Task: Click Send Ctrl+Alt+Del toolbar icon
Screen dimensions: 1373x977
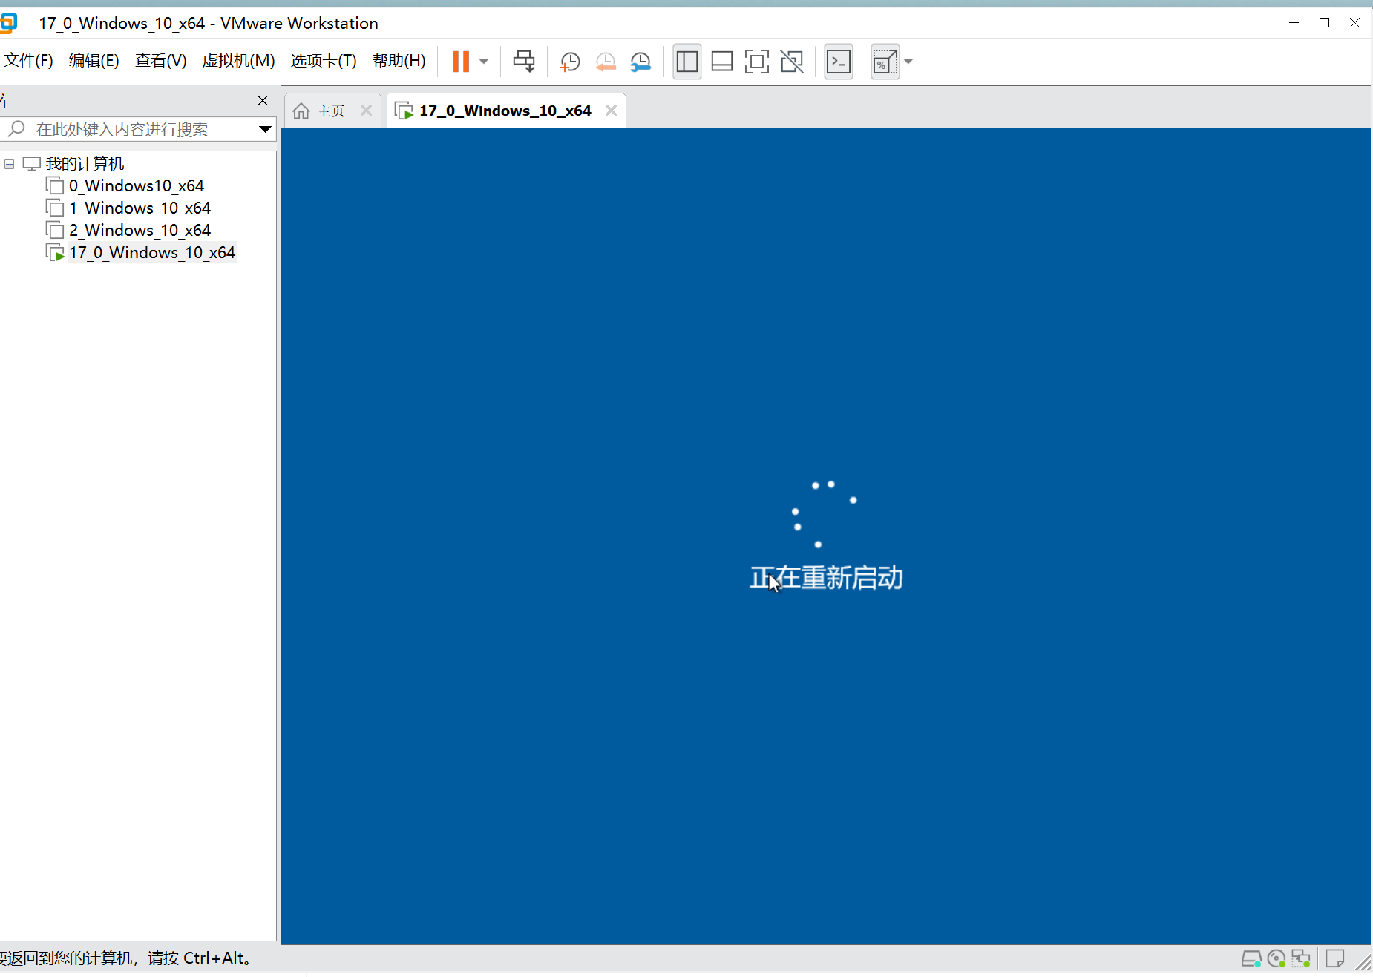Action: [524, 62]
